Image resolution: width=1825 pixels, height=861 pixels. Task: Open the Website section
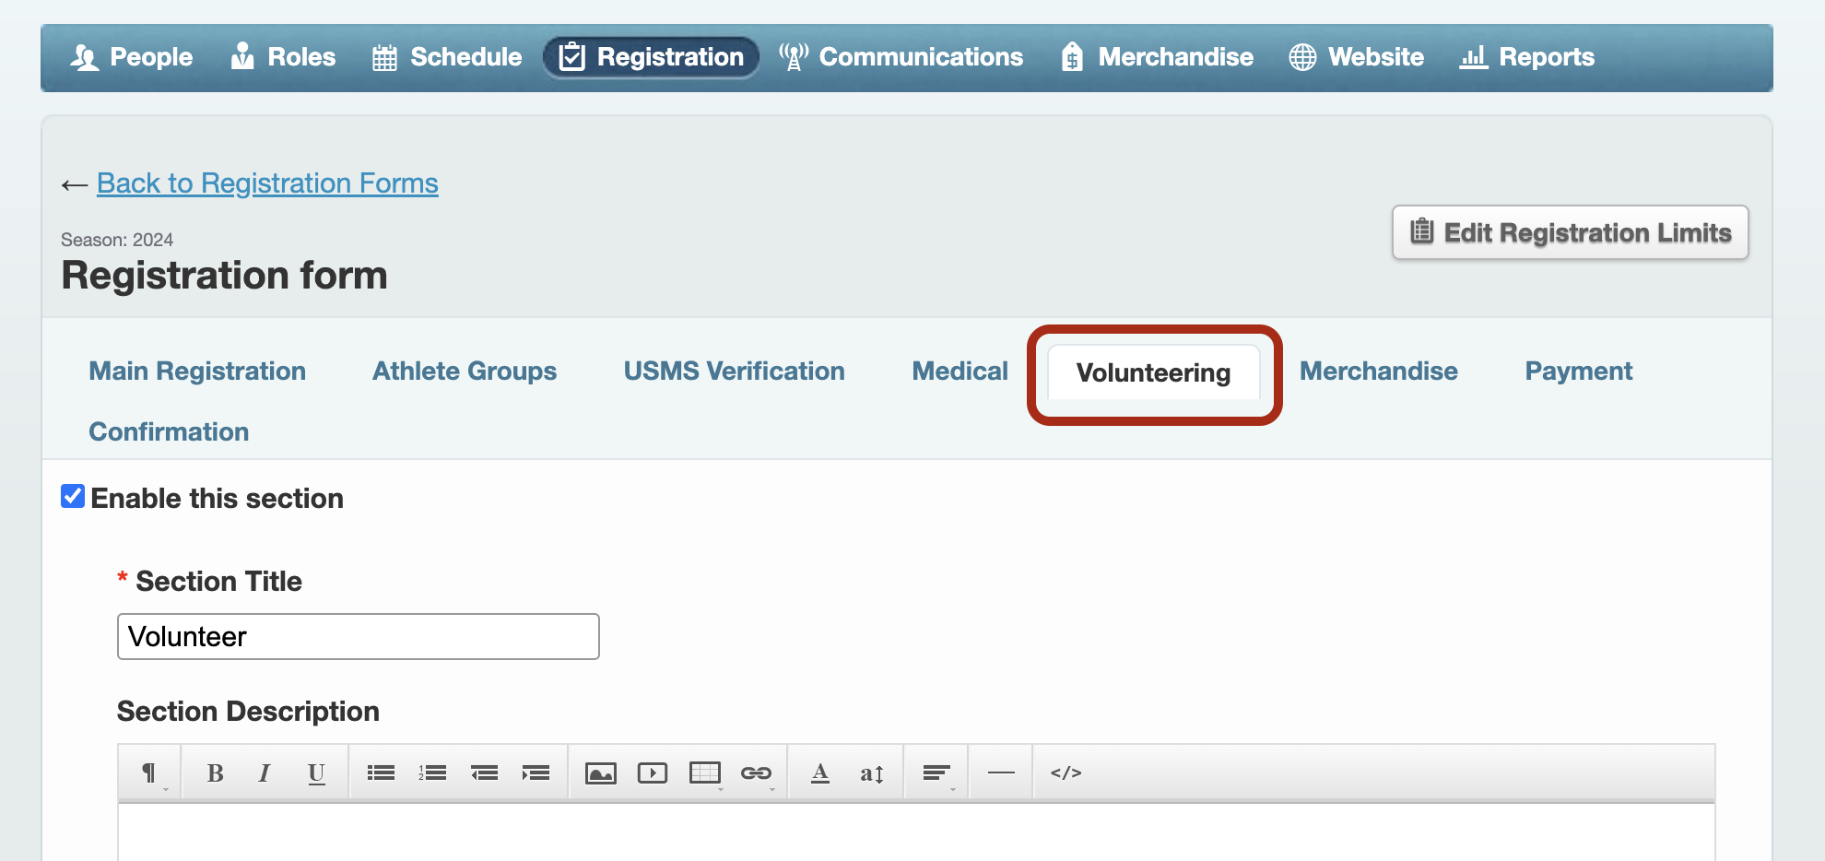(1356, 57)
